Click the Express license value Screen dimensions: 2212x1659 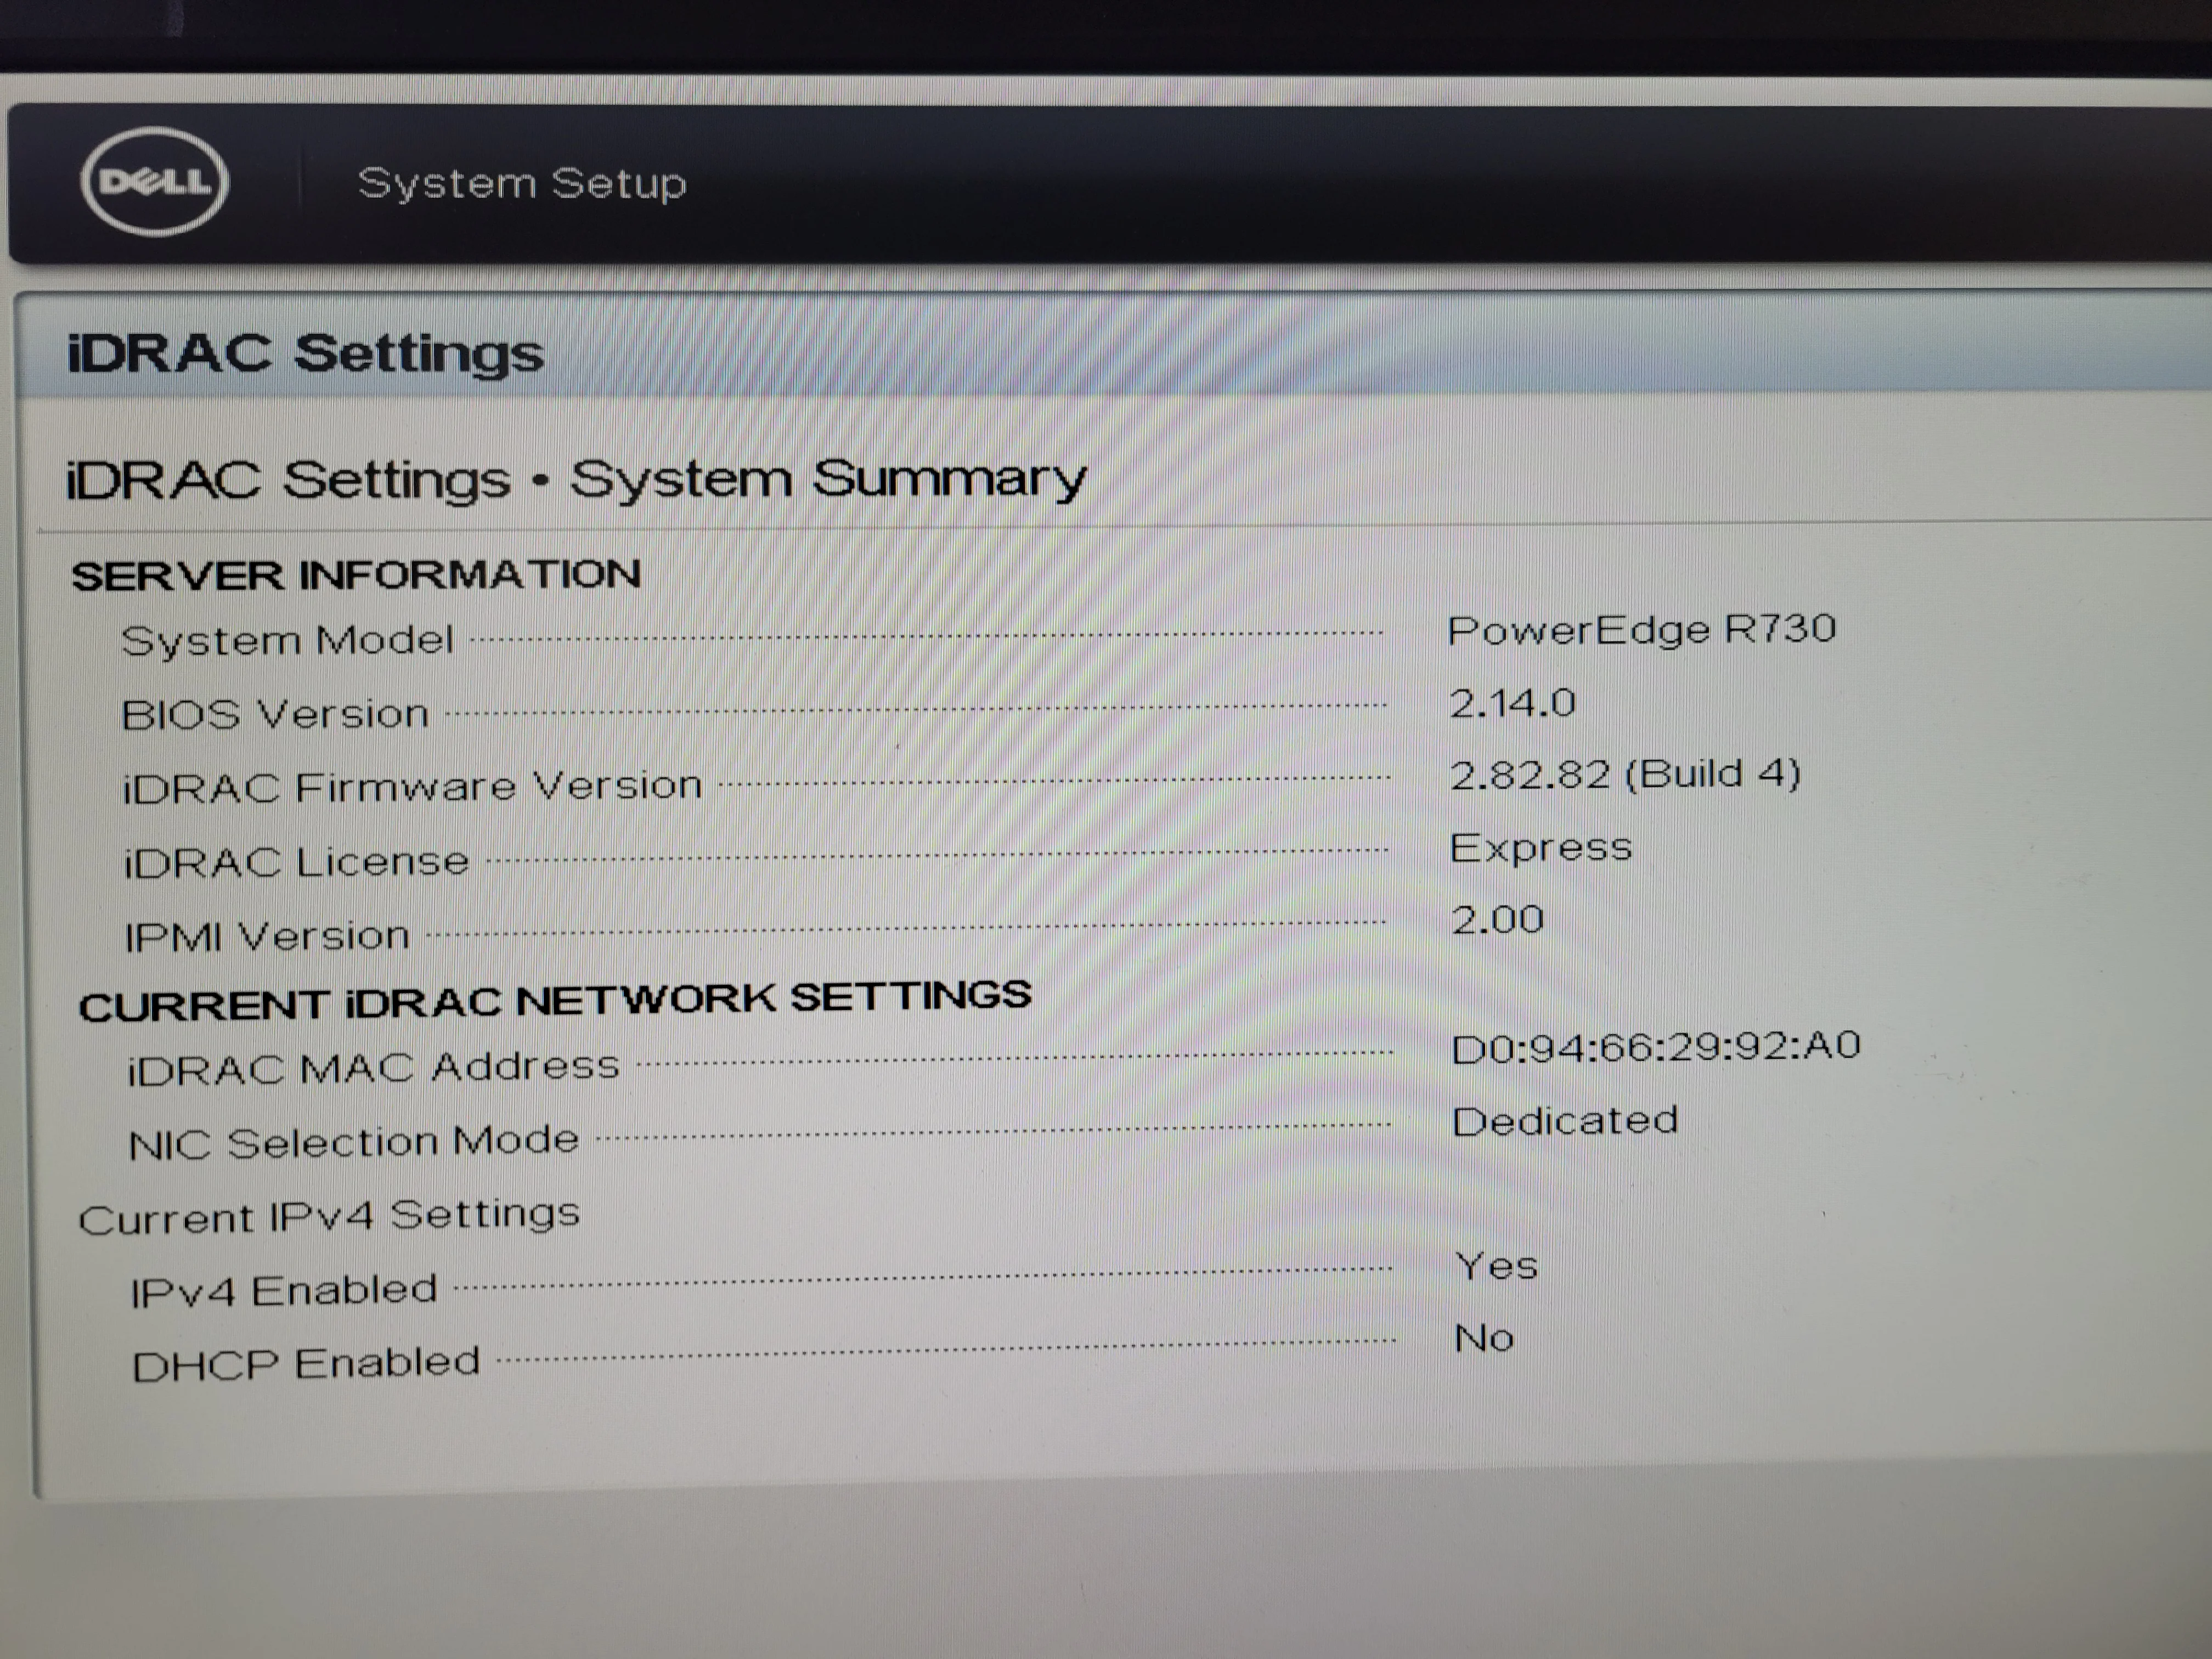click(x=1541, y=848)
